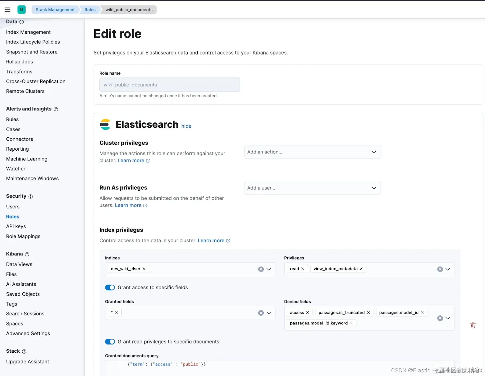The height and width of the screenshot is (376, 485).
Task: Clear all granted fields
Action: (261, 313)
